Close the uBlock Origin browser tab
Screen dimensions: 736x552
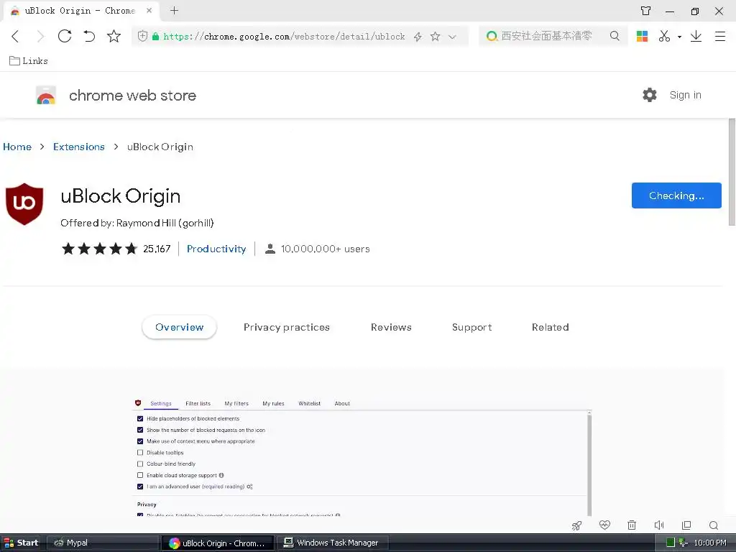[x=149, y=10]
